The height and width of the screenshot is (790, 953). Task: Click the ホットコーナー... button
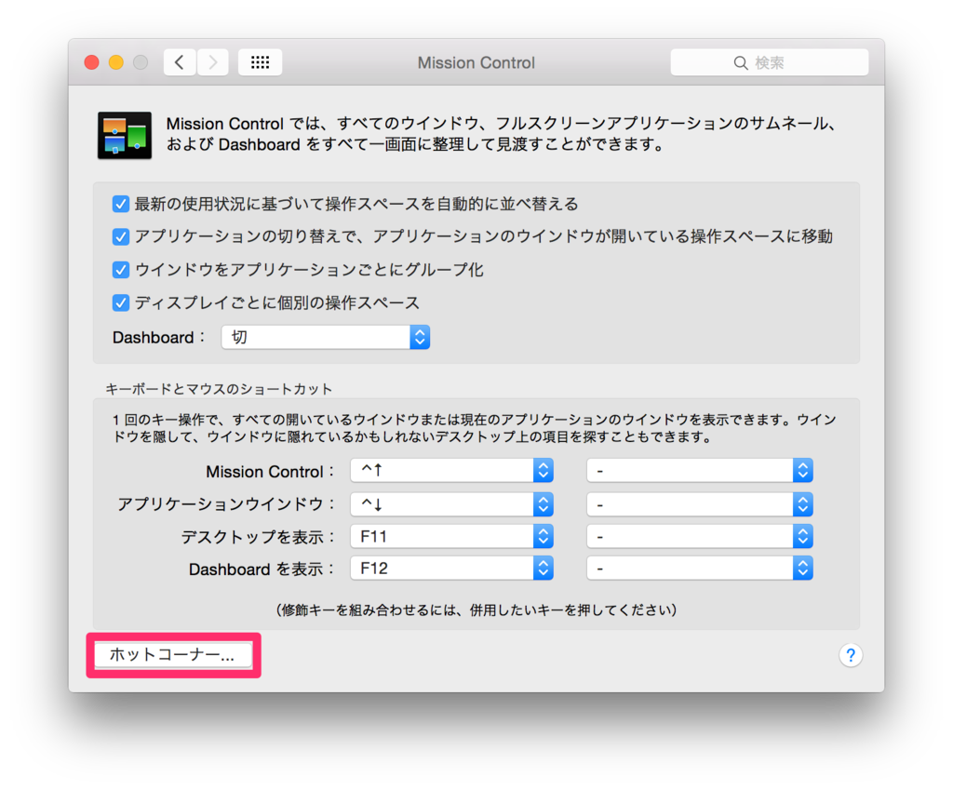point(173,655)
